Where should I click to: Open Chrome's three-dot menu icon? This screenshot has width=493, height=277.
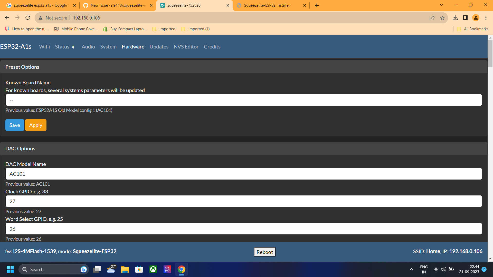coord(486,18)
